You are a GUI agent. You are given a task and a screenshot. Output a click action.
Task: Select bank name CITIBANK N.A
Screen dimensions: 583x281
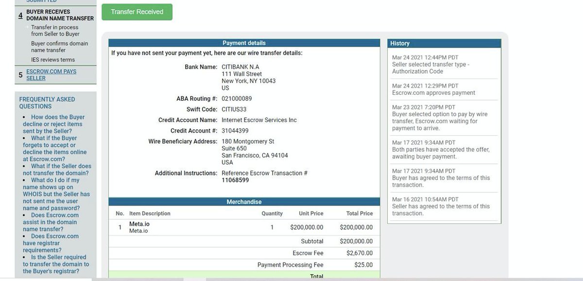click(240, 67)
